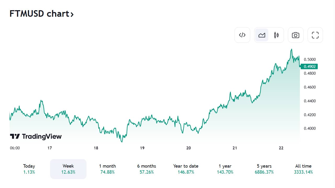The image size is (335, 188).
Task: Click the 20 date marker on time axis
Action: coord(188,148)
